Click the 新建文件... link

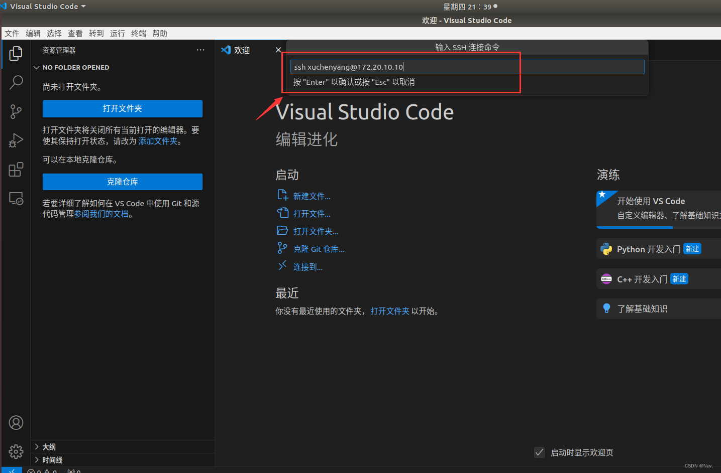[312, 196]
